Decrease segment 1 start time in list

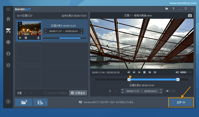point(46,32)
